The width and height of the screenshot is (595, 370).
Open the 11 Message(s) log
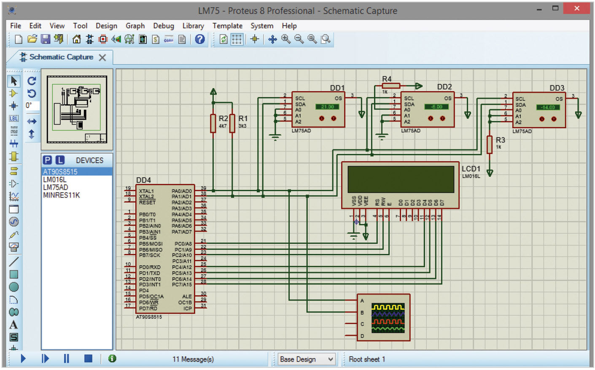coord(193,359)
